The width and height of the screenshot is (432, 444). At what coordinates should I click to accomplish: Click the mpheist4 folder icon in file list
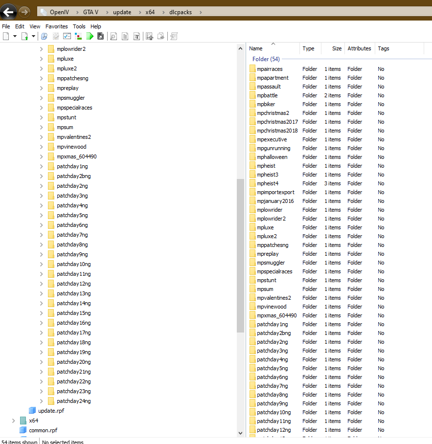point(252,183)
